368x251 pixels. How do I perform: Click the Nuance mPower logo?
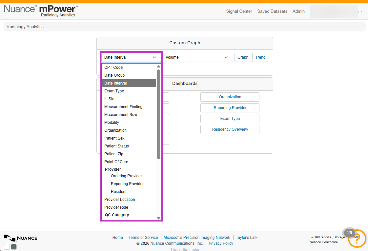41,11
